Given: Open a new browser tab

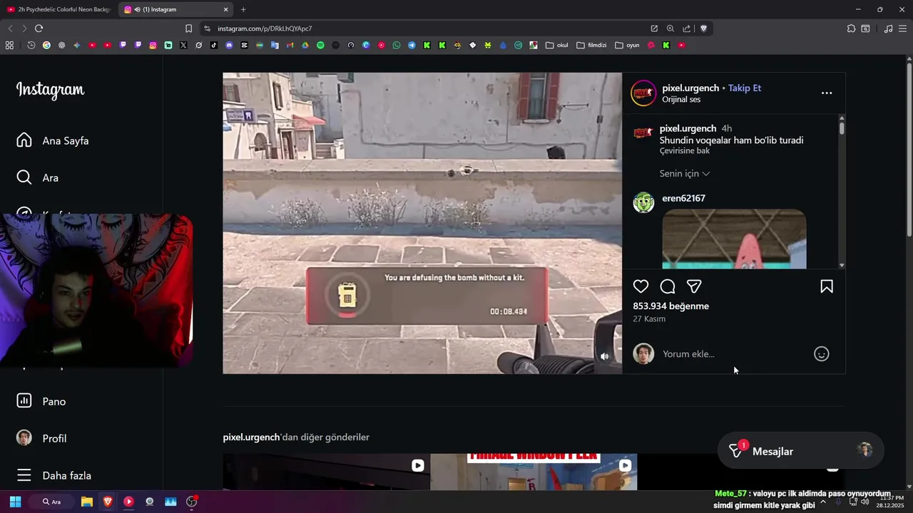Looking at the screenshot, I should coord(243,9).
